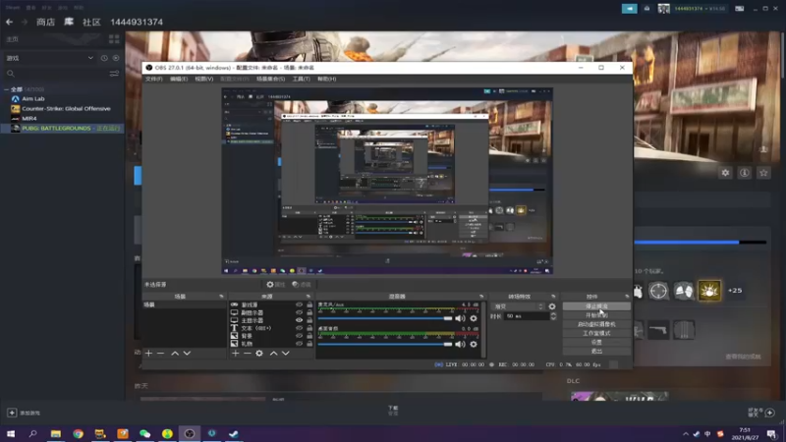
Task: Open OBS 编辑(E) menu
Action: tap(179, 80)
